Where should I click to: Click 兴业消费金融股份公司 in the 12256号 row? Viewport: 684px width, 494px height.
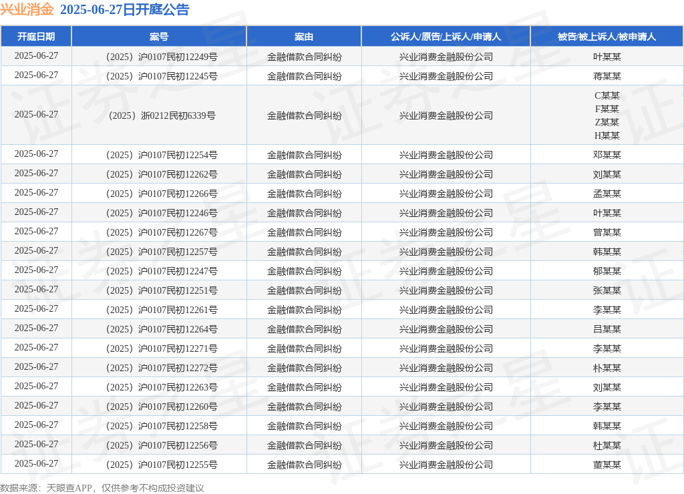point(446,445)
